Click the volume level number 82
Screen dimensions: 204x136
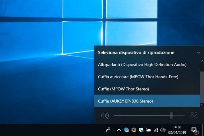pos(194,115)
